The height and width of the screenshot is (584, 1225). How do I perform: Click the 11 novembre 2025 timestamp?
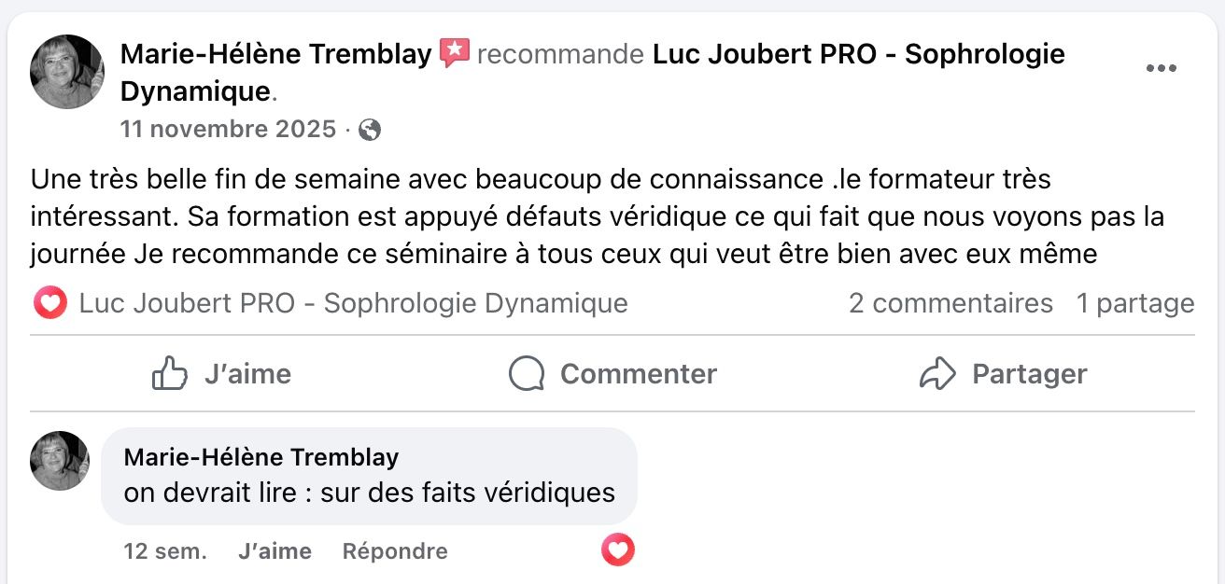228,130
